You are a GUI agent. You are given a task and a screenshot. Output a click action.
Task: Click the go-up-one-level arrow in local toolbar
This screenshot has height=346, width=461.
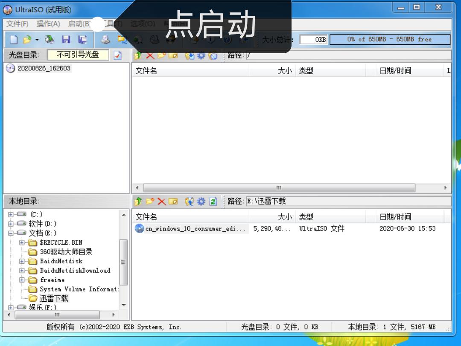click(x=138, y=202)
